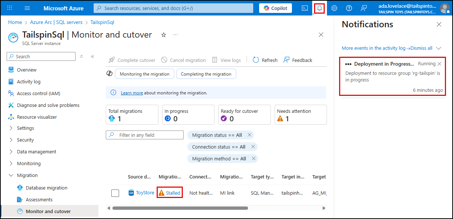Select Database migration in the sidebar
Screen dimensions: 453x219
click(47, 188)
